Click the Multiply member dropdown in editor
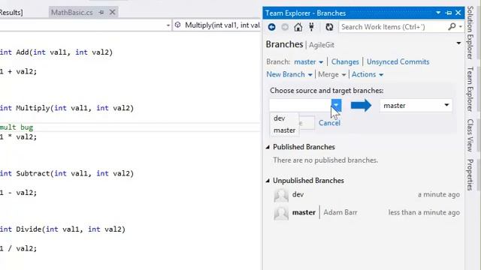481x270 pixels. pyautogui.click(x=216, y=25)
